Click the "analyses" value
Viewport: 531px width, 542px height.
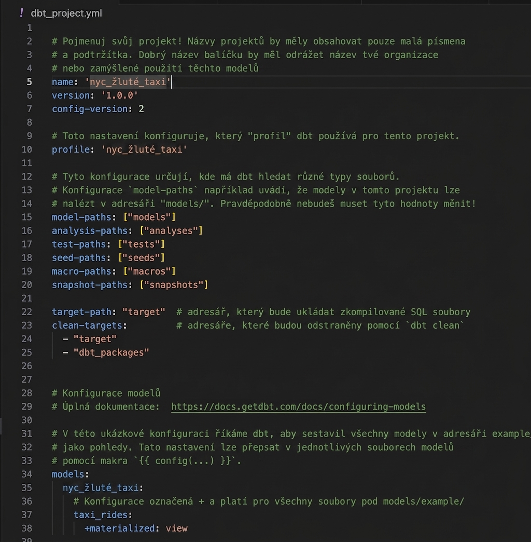[171, 231]
